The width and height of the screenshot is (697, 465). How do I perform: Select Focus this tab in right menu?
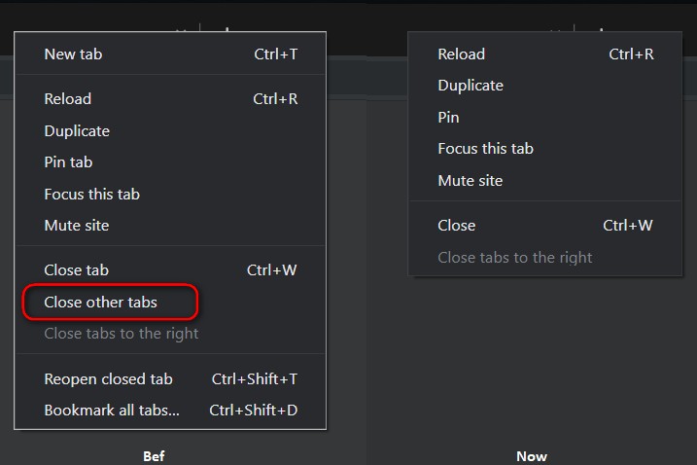[x=545, y=149]
